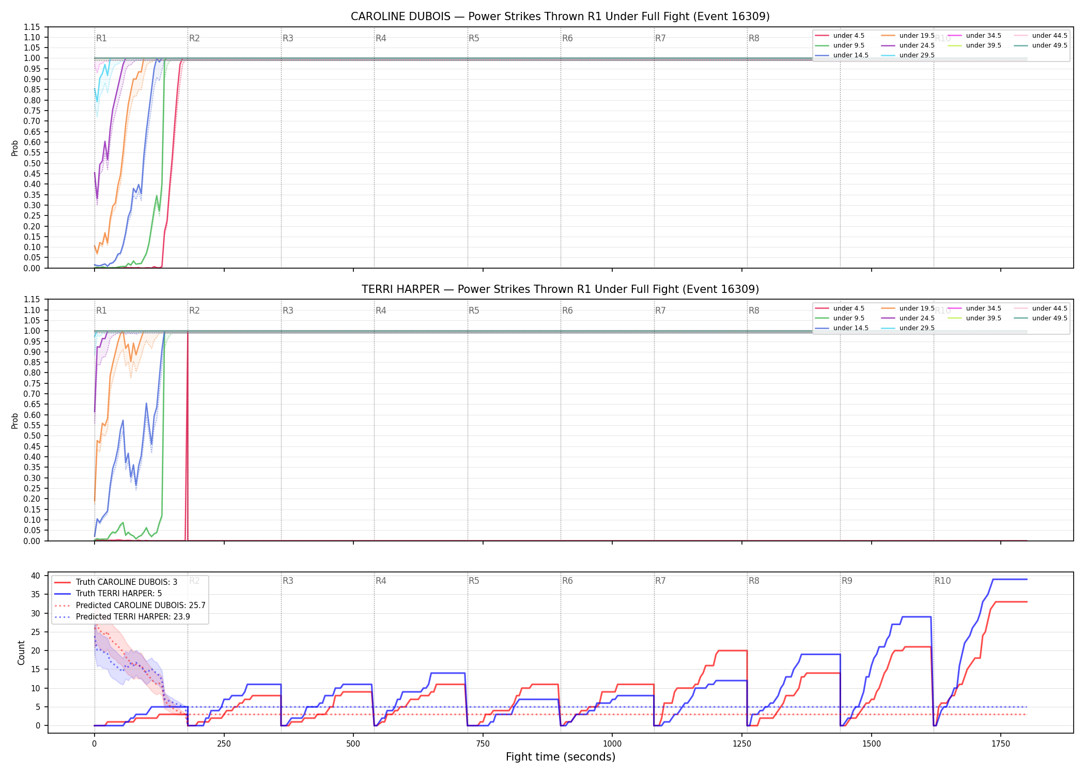This screenshot has height=775, width=1085.
Task: Click the 'Prob' label of the Caroline Dubois chart
Action: pos(15,148)
